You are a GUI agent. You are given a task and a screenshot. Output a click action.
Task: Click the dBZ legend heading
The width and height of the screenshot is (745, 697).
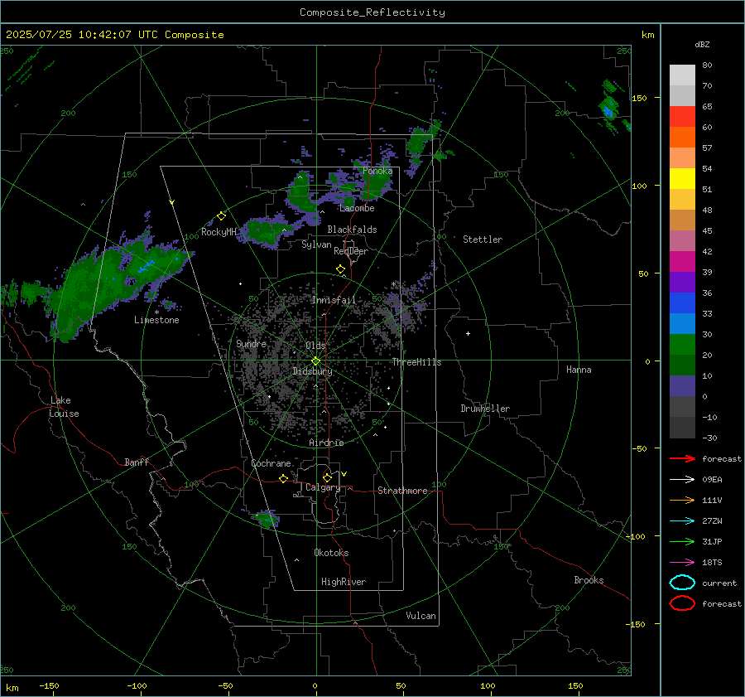pyautogui.click(x=702, y=45)
